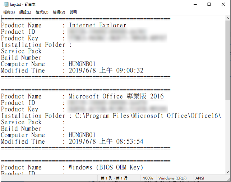The width and height of the screenshot is (231, 182).
Task: Open the 檢視(V) View menu
Action: (x=59, y=12)
